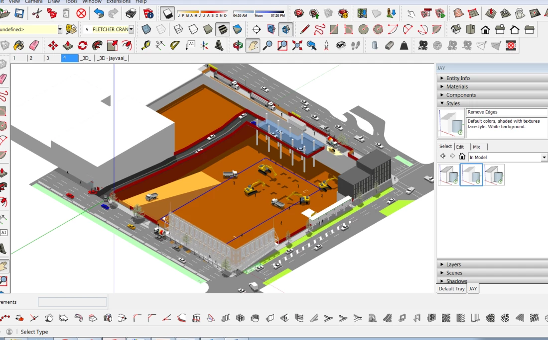Toggle X-Ray face style
Viewport: 548px width, 340px height.
[x=146, y=29]
